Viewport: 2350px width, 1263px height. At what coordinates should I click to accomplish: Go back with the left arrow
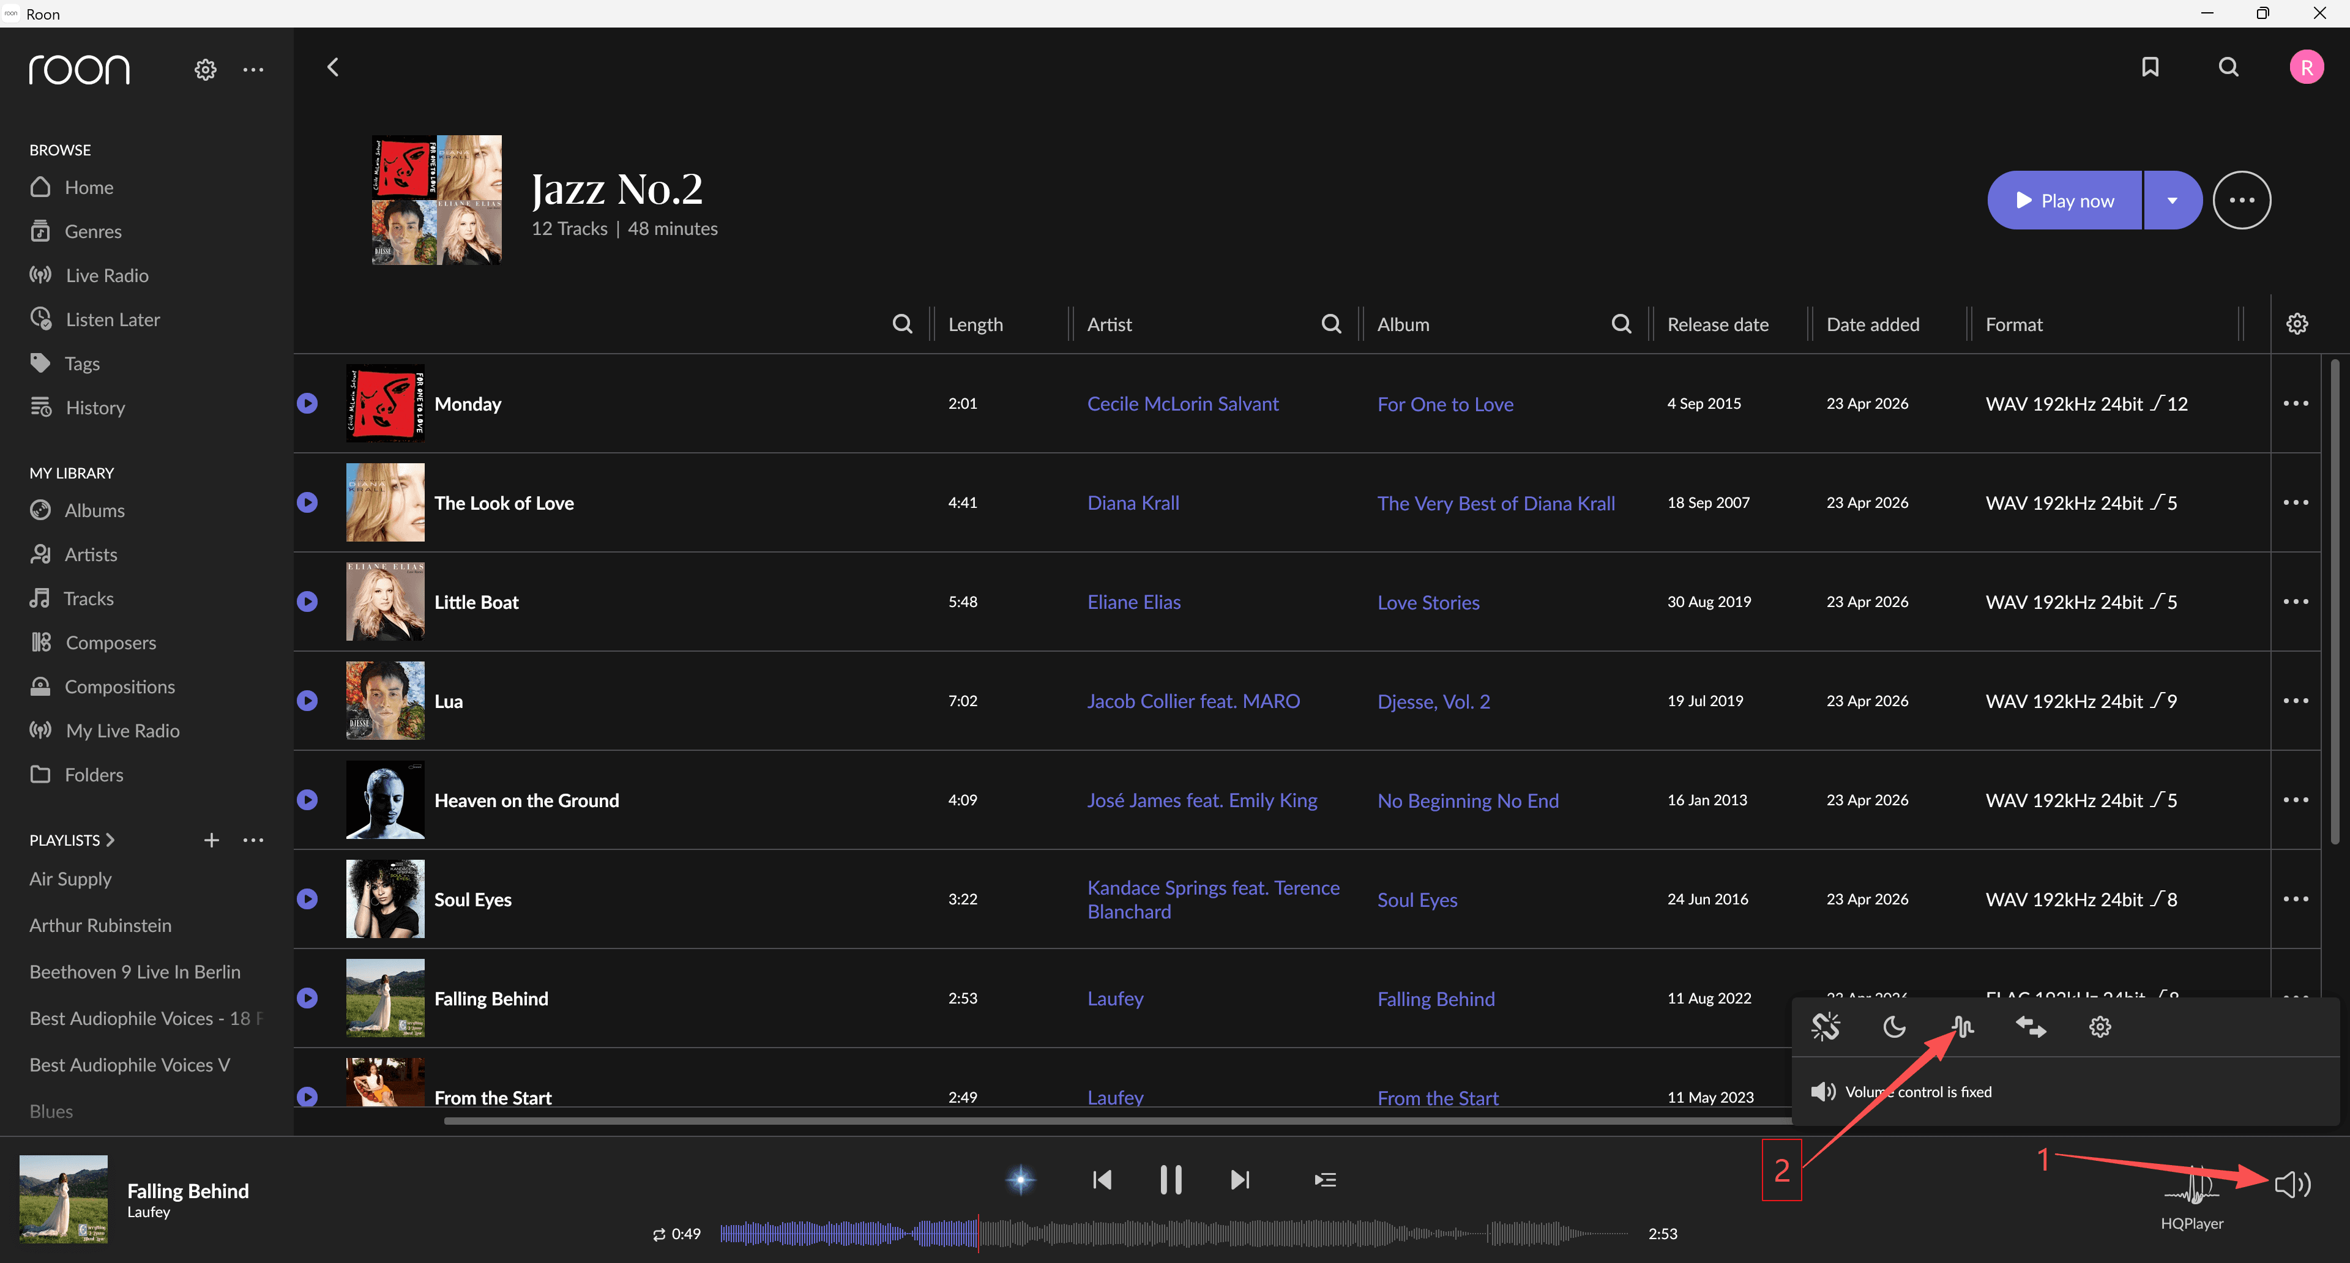pyautogui.click(x=333, y=67)
